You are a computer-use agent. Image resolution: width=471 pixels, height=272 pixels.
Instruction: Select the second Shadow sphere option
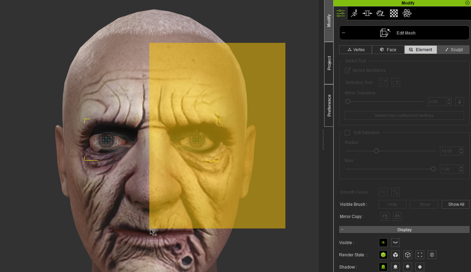(x=395, y=267)
